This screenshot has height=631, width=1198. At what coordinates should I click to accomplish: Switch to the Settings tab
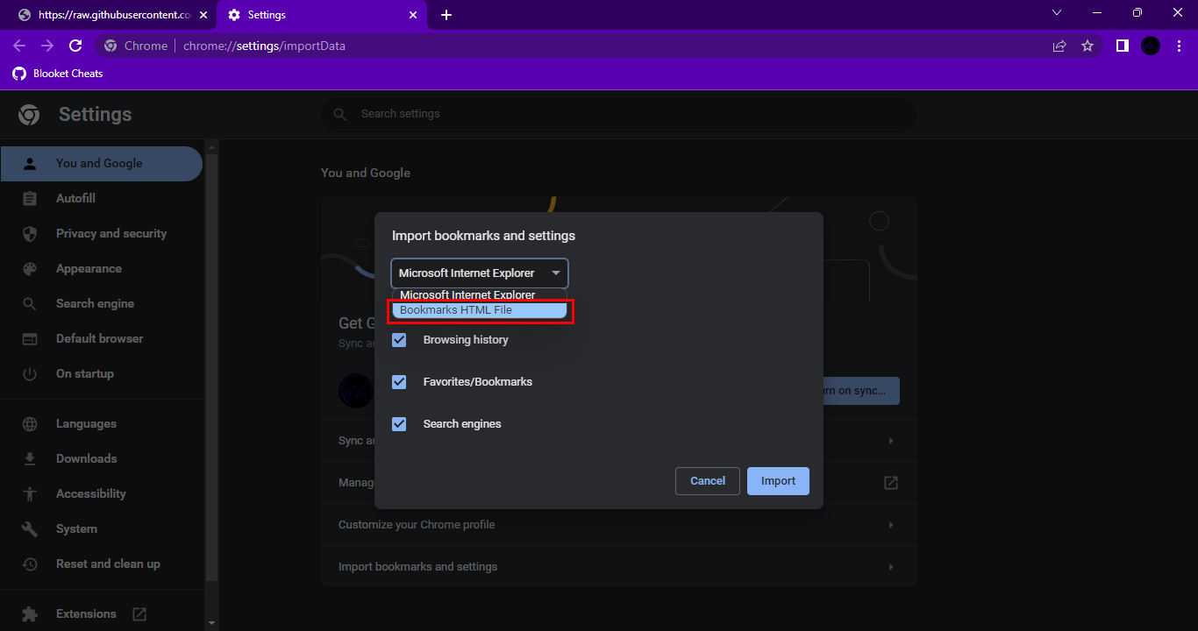pos(322,15)
